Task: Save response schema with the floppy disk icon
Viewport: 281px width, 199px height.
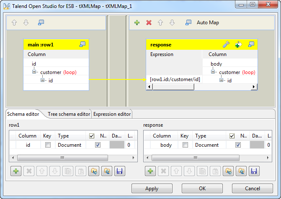Action: [x=254, y=171]
